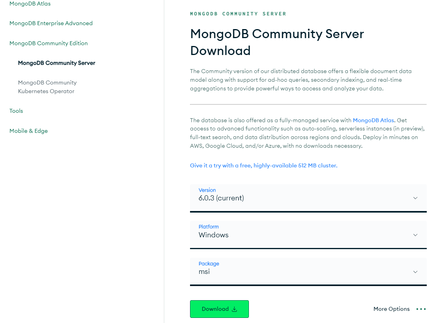Click the three-dot More Options icon

[421, 309]
